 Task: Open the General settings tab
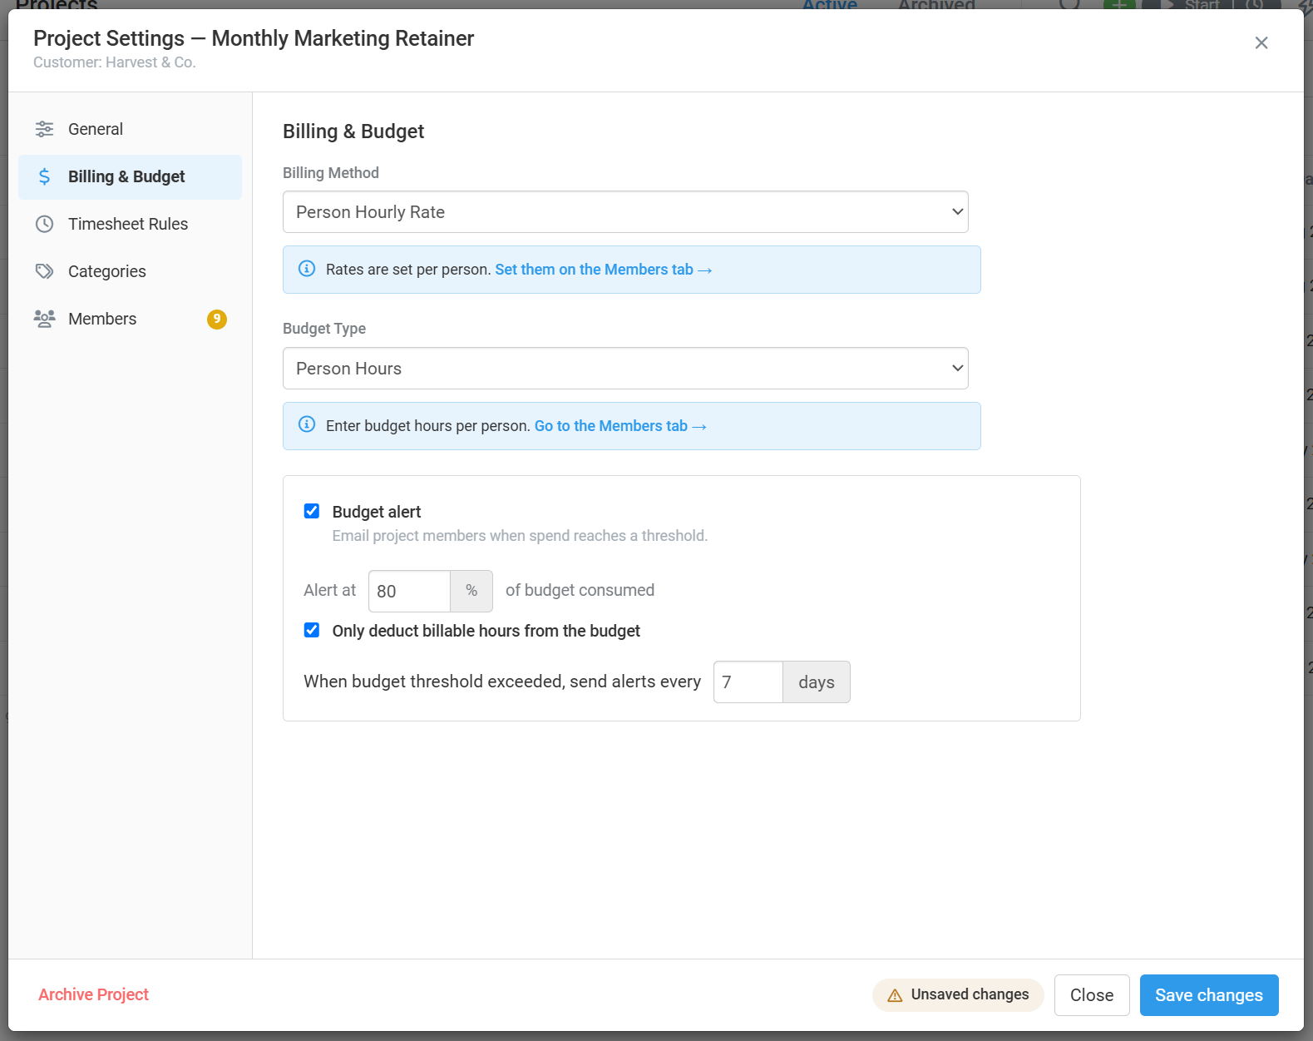coord(131,129)
